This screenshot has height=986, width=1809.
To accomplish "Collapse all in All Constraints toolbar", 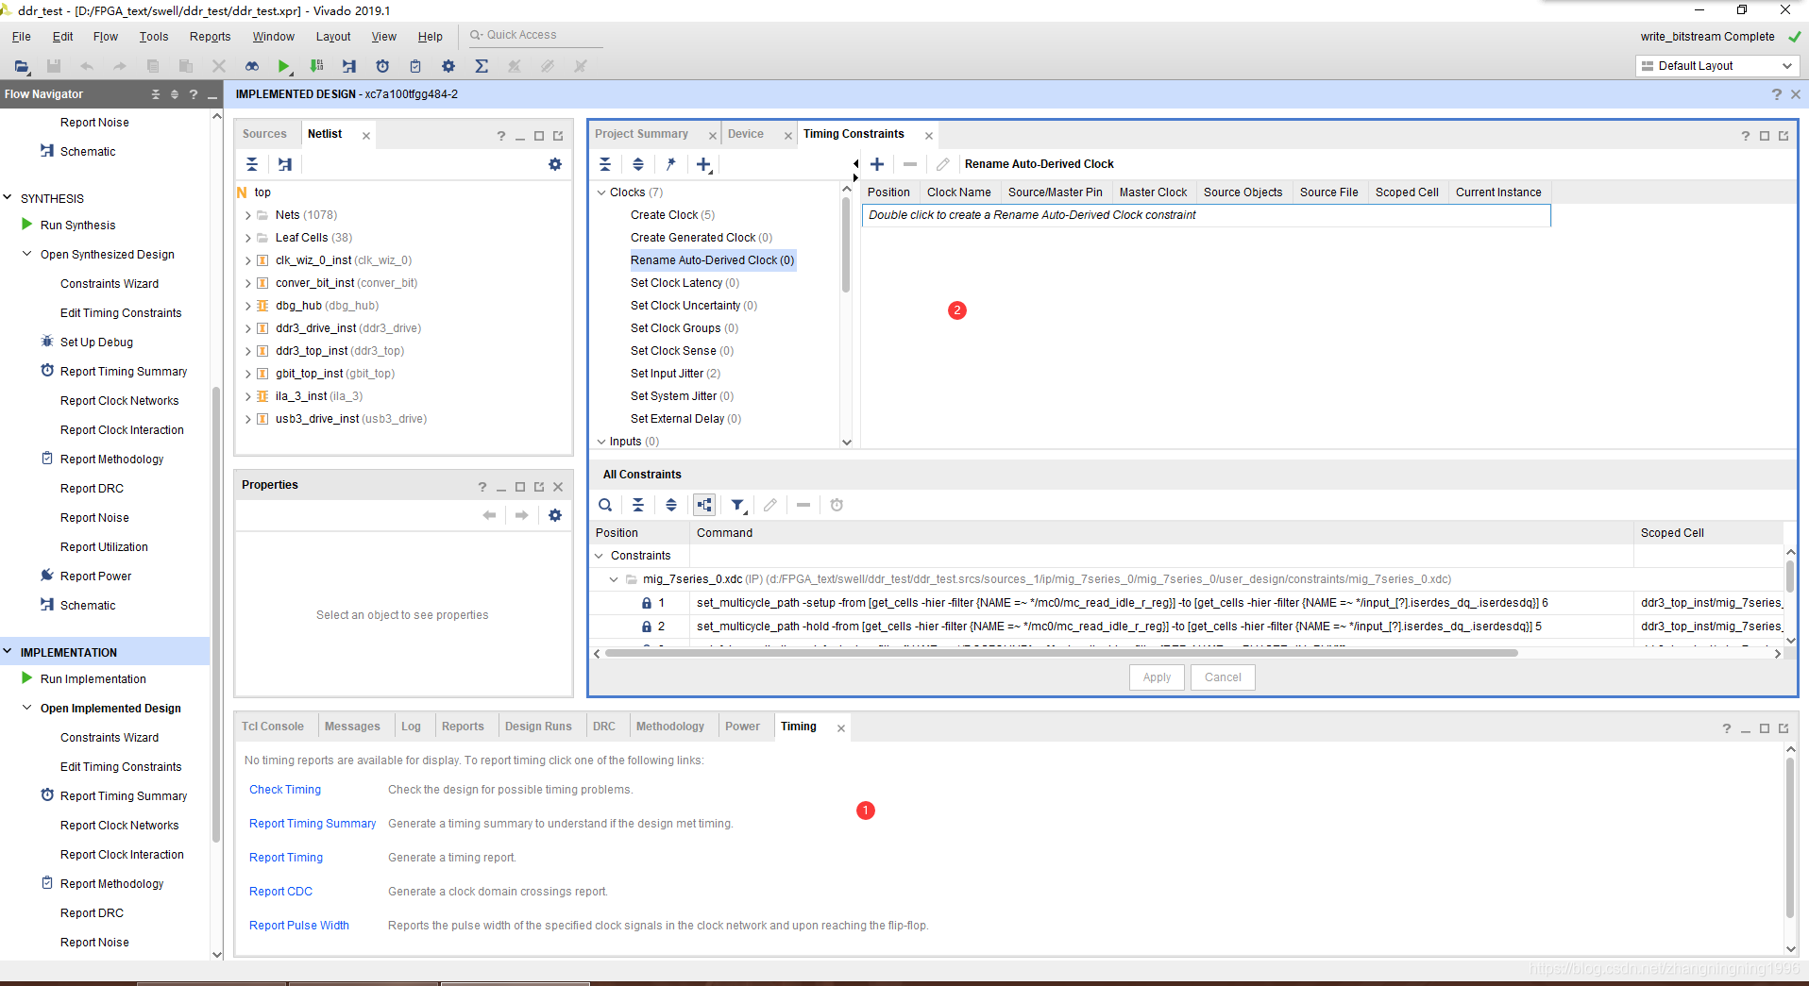I will [638, 505].
